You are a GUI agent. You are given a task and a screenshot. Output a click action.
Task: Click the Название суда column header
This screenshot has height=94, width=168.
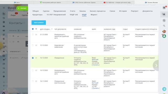[x=109, y=29]
